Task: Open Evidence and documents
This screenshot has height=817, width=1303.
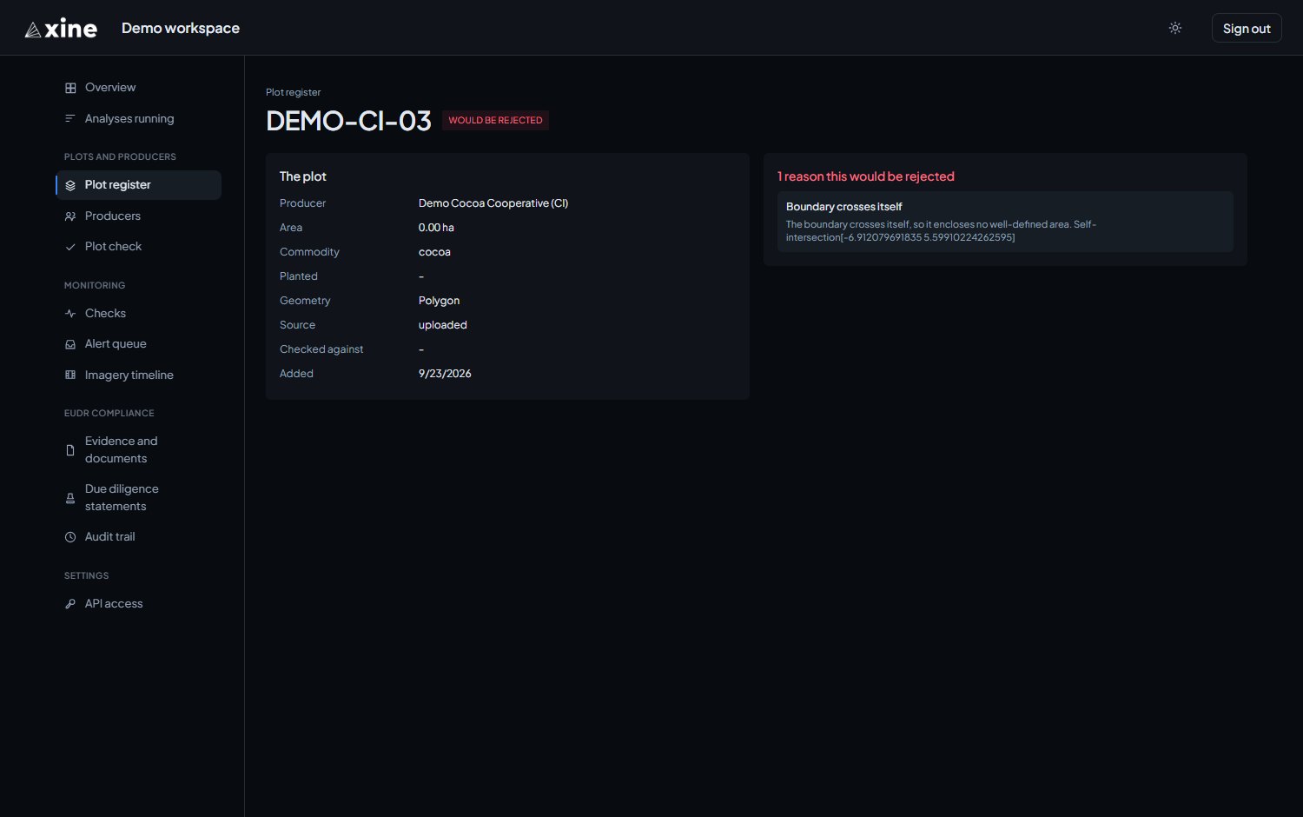Action: 139,450
